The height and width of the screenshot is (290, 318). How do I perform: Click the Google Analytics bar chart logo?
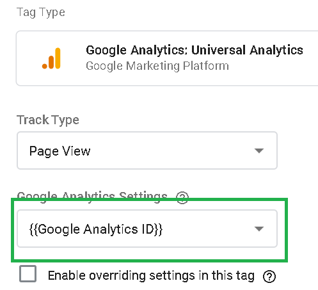pos(51,58)
